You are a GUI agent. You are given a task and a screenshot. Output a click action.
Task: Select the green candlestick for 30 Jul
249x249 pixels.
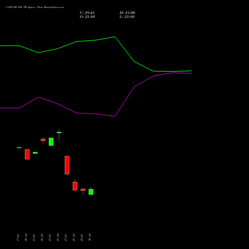click(x=91, y=192)
